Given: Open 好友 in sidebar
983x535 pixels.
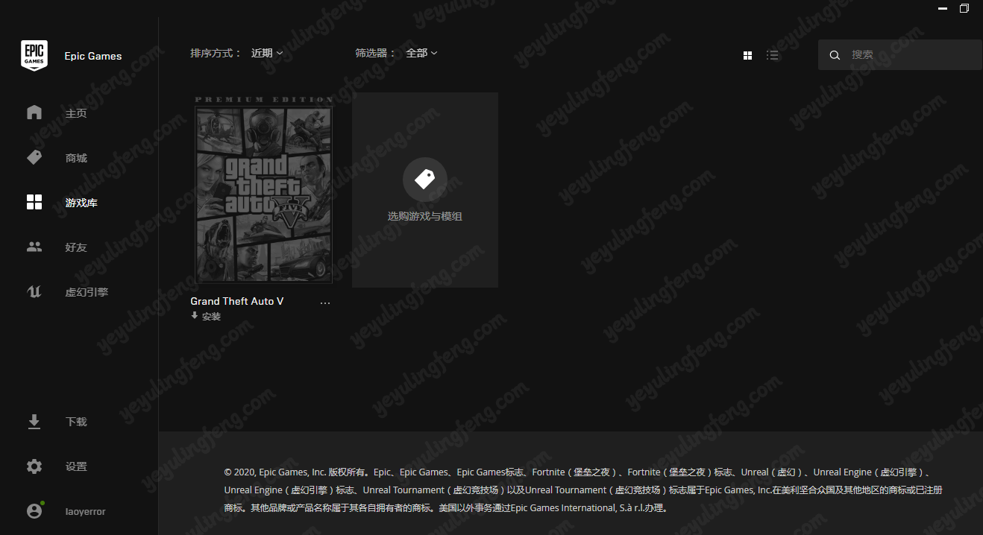Looking at the screenshot, I should coord(76,247).
